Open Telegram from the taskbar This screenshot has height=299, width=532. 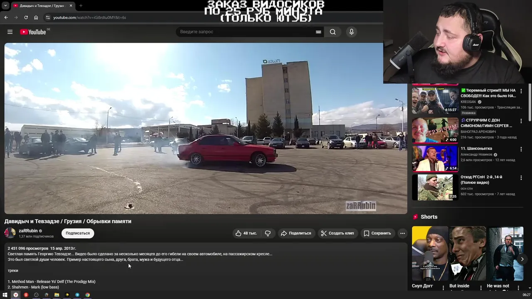click(x=77, y=295)
